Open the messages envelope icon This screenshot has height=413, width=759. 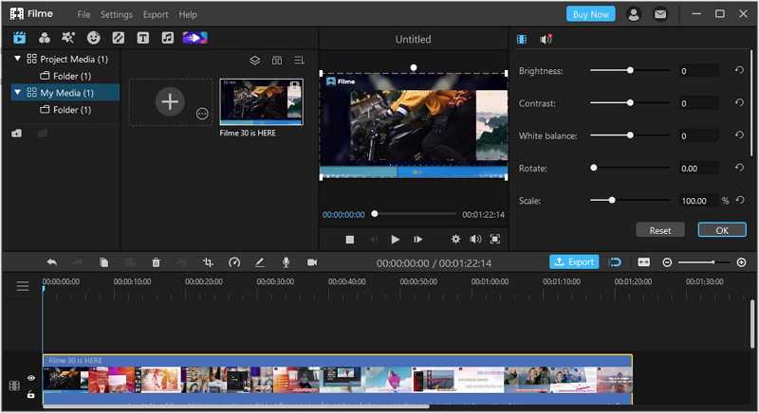pos(660,14)
